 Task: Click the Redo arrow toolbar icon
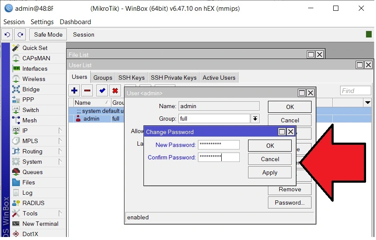click(20, 34)
